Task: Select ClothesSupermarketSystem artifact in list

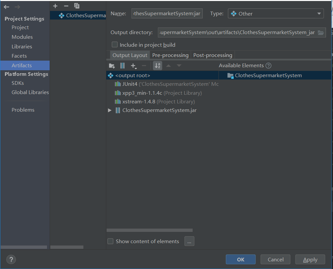Action: [78, 15]
